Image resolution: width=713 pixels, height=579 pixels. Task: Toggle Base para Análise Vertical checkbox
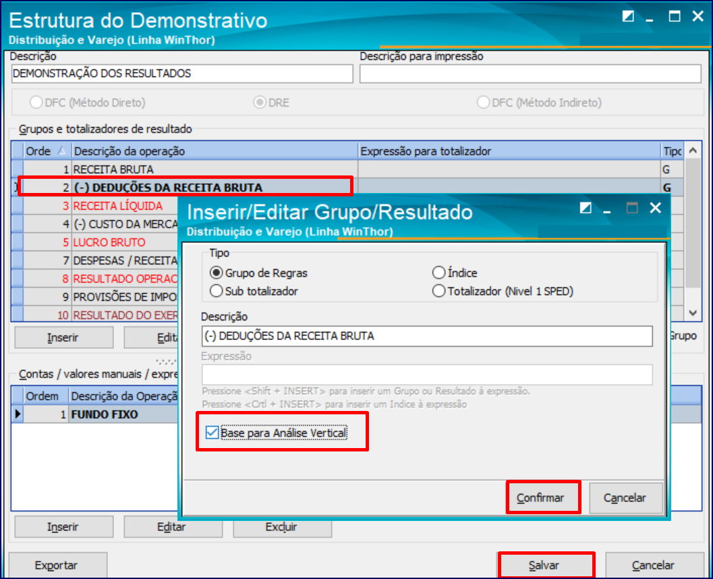[212, 433]
